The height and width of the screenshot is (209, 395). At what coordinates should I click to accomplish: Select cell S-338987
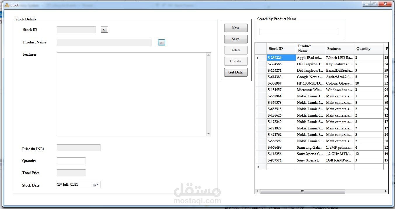coord(281,83)
